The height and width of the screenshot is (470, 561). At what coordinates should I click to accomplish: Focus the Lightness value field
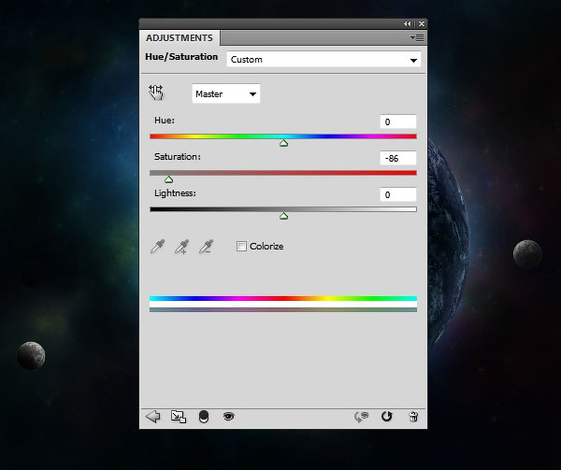[398, 194]
